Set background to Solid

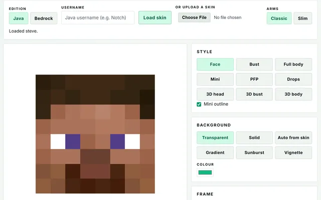[254, 138]
